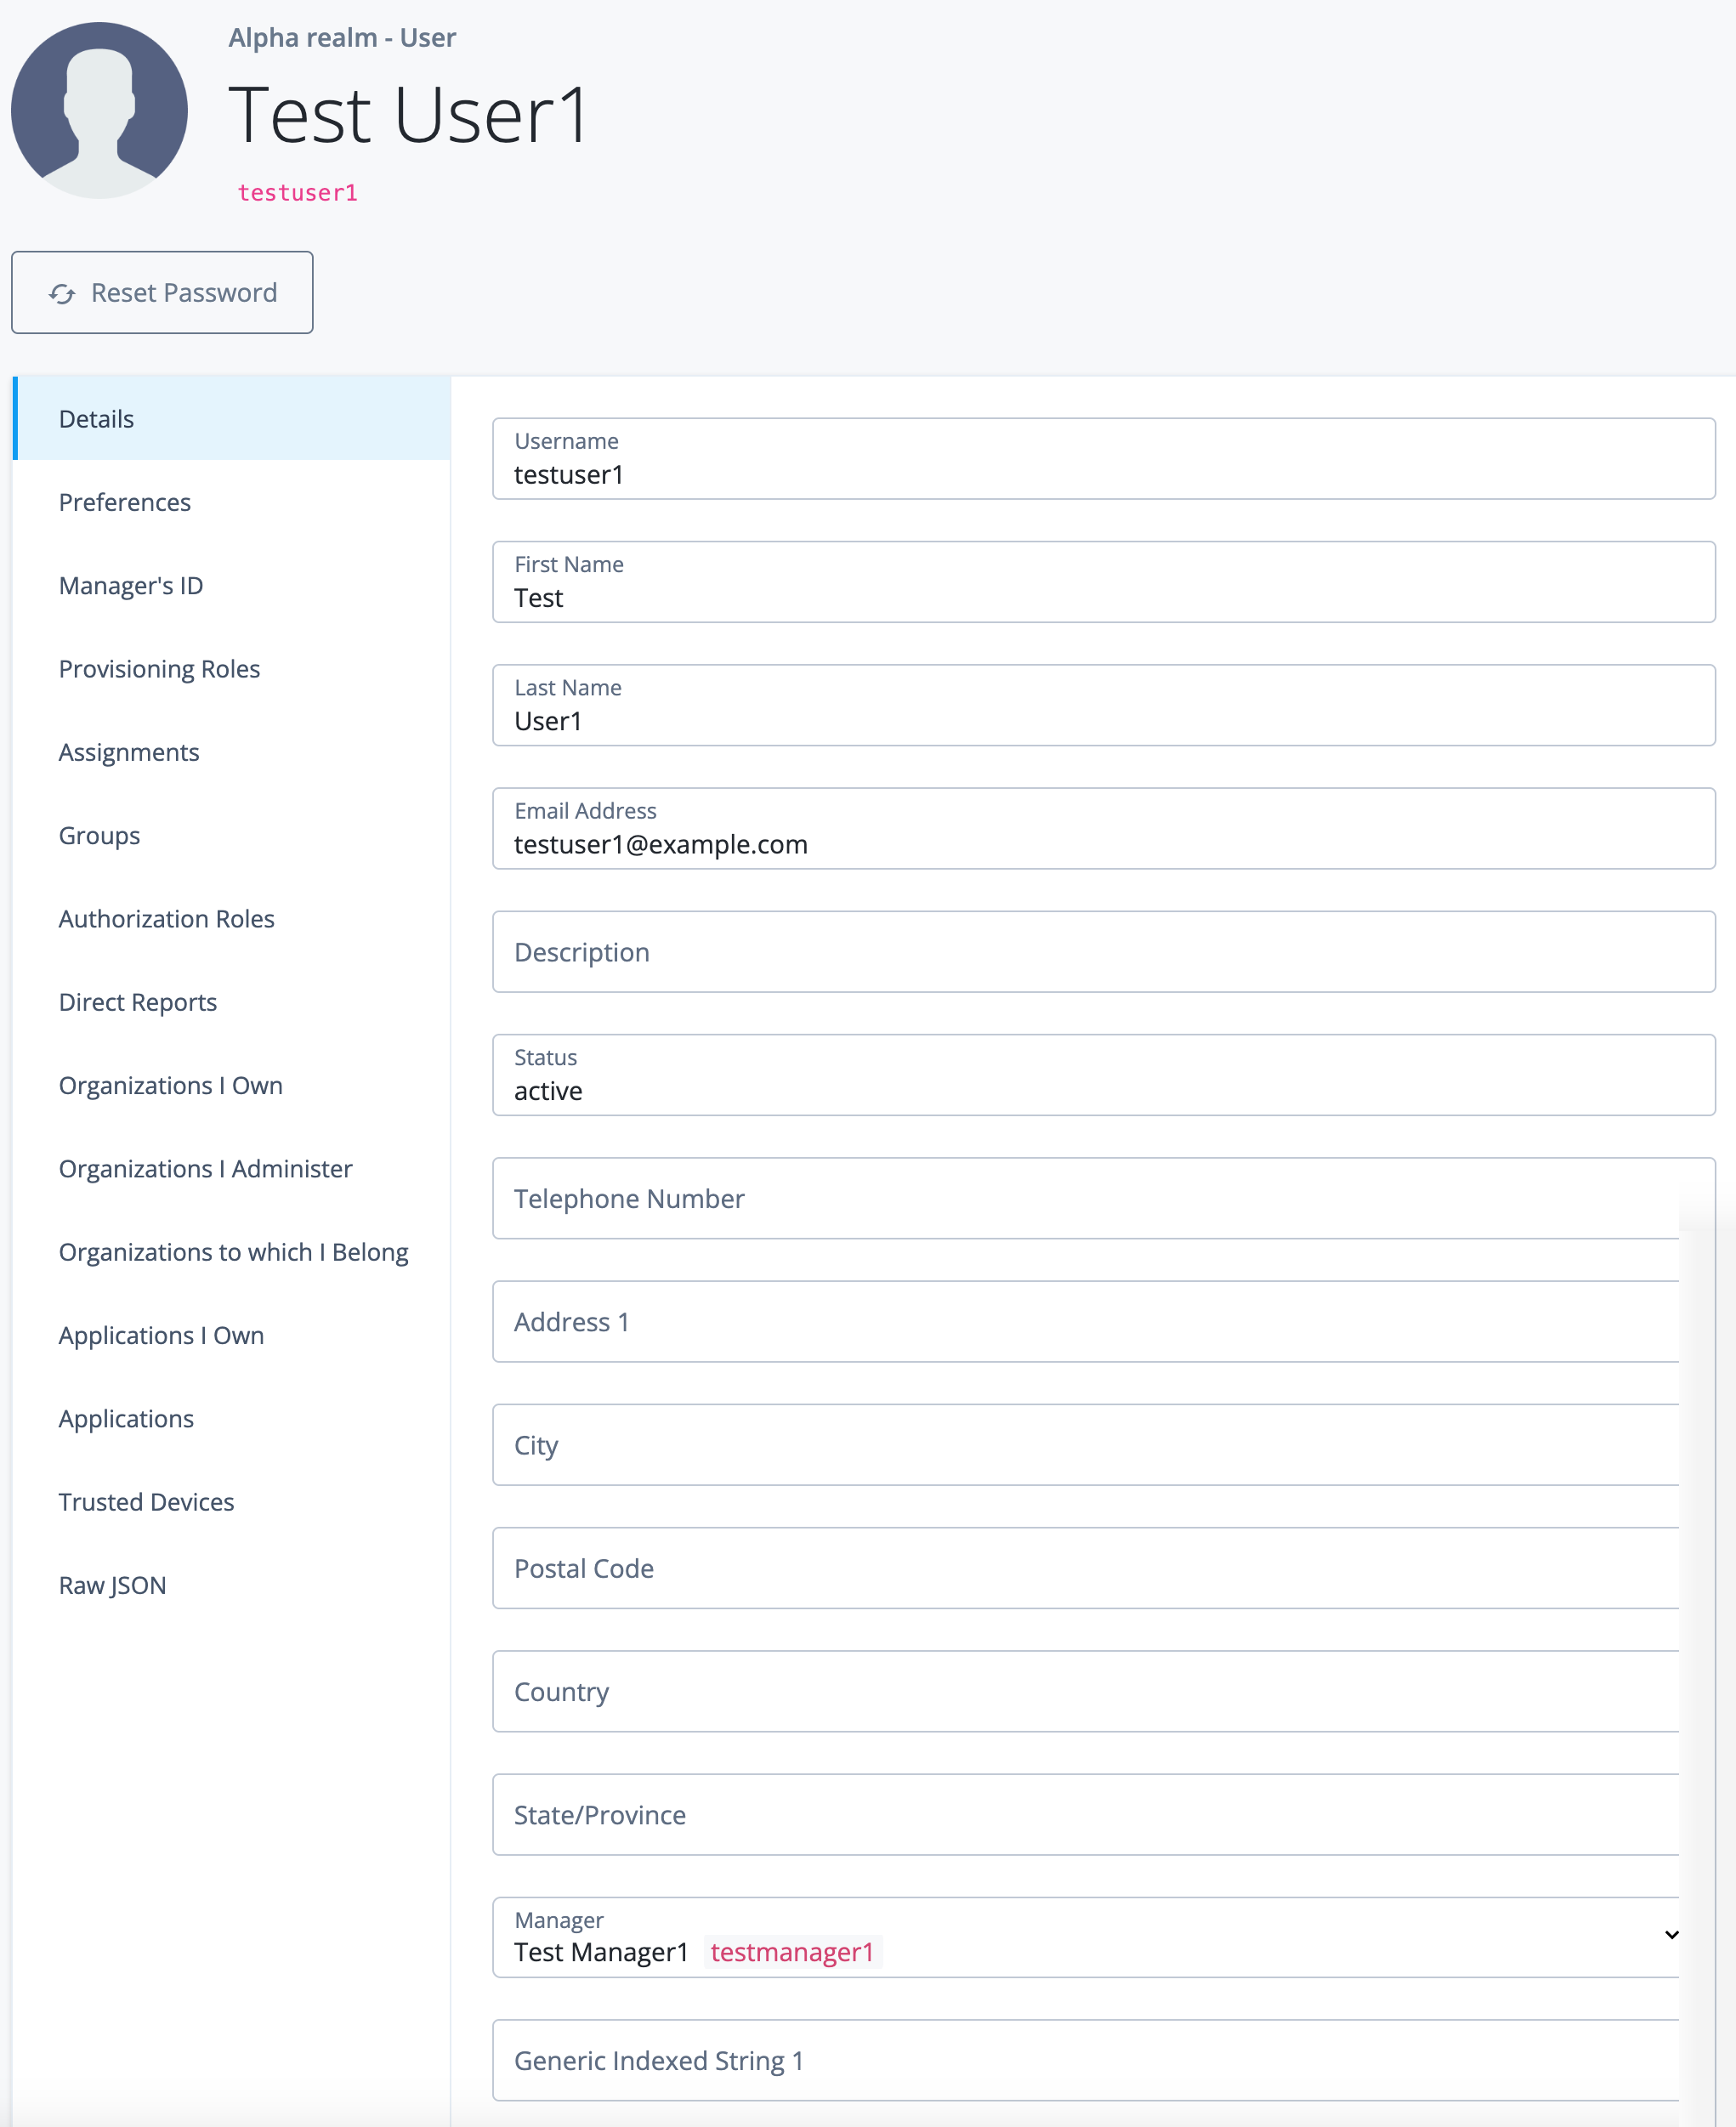Viewport: 1736px width, 2127px height.
Task: Open the Groups section
Action: [99, 835]
